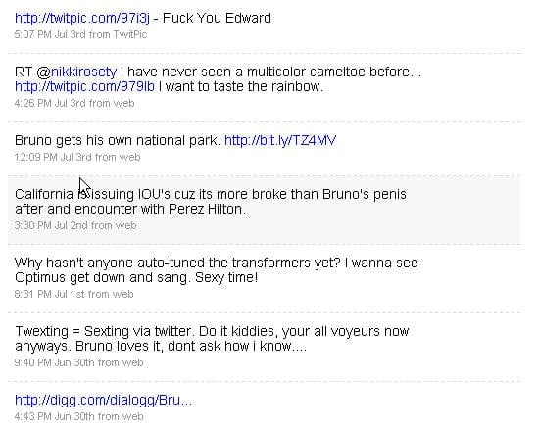Click the 4:43 PM Jun 30th timestamp

coord(56,416)
